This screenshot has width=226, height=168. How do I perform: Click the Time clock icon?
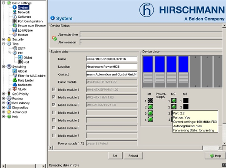9,44
